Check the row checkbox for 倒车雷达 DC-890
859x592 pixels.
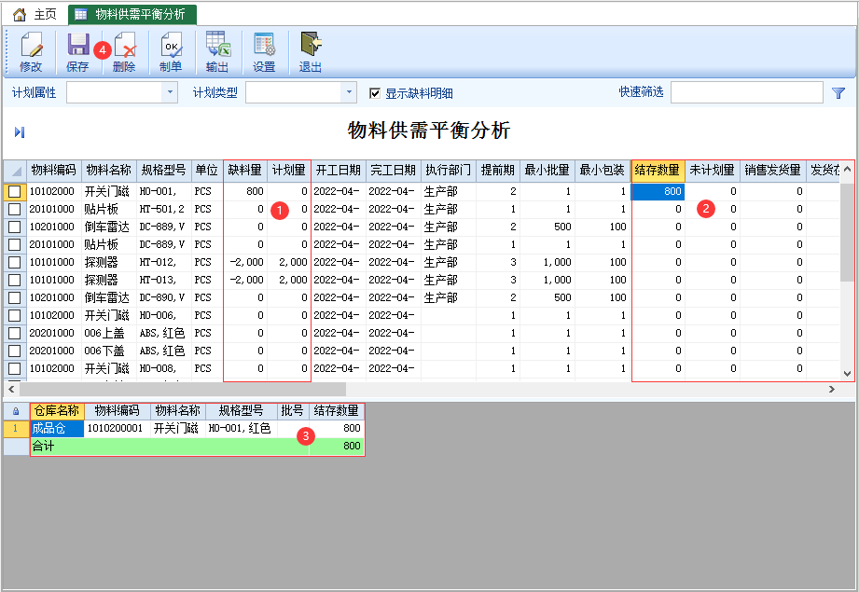[x=15, y=297]
